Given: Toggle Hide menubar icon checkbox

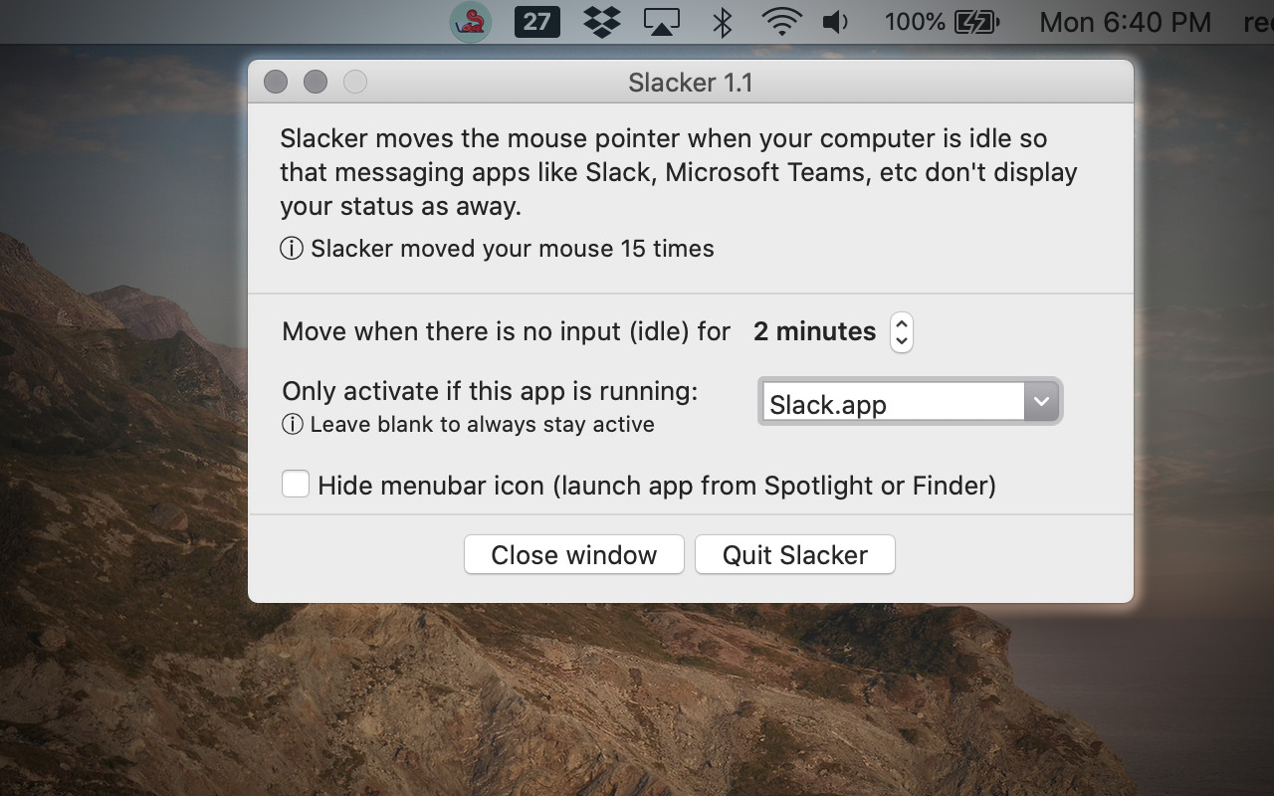Looking at the screenshot, I should coord(296,485).
